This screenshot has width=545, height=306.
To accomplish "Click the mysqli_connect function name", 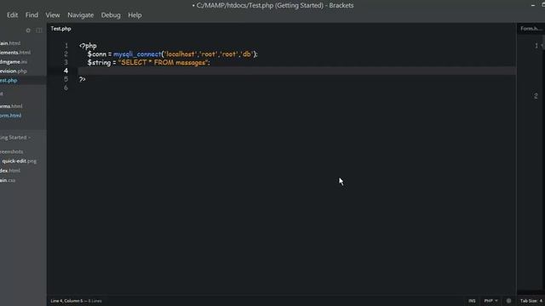I will pos(137,54).
